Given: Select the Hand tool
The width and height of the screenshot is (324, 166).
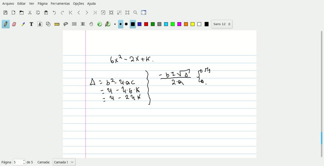Looking at the screenshot, I should [91, 24].
